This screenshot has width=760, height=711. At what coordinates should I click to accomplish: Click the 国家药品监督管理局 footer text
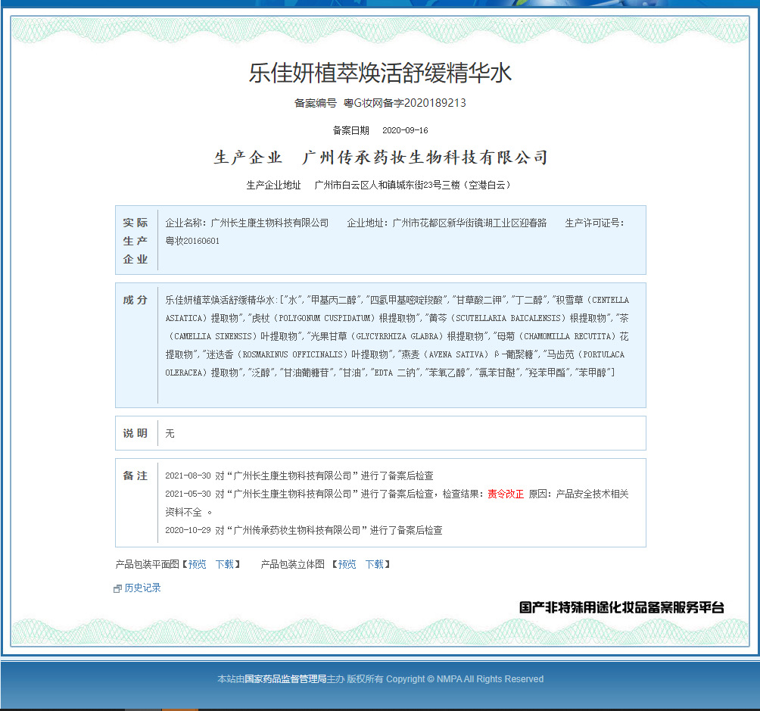[x=285, y=679]
